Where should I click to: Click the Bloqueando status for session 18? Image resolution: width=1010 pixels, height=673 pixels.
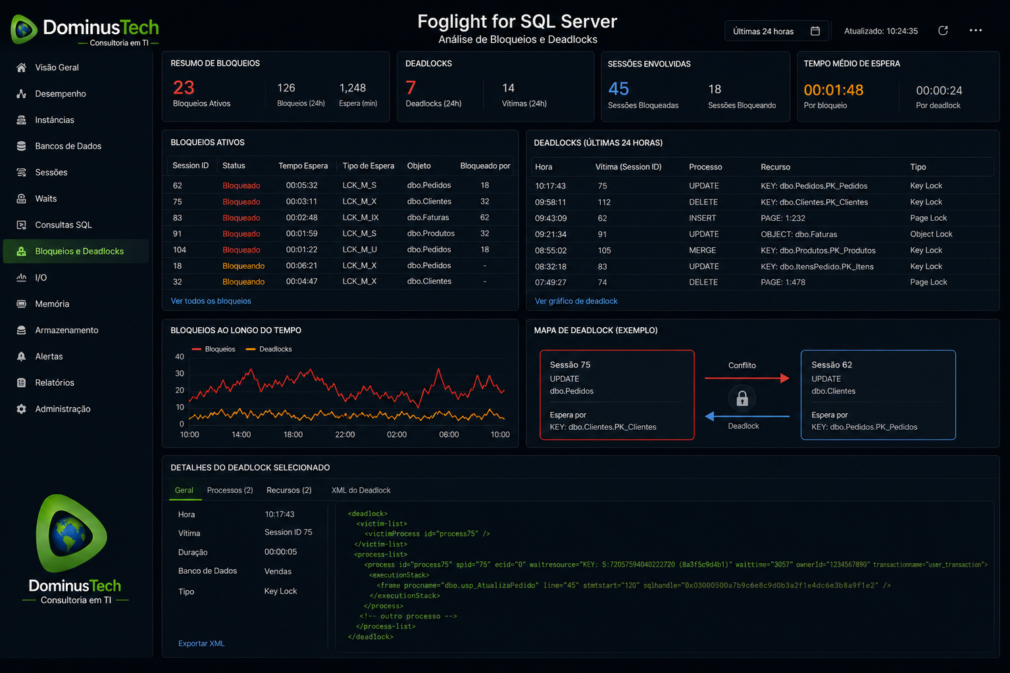click(243, 266)
